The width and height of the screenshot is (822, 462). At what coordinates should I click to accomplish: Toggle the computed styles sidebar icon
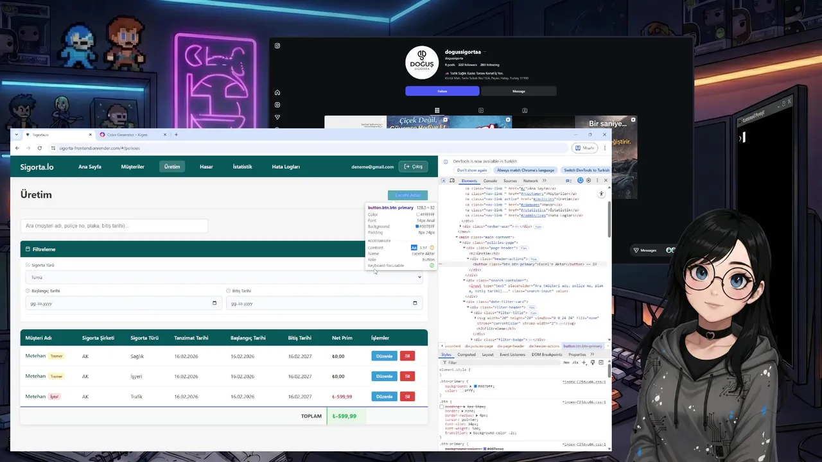click(601, 363)
